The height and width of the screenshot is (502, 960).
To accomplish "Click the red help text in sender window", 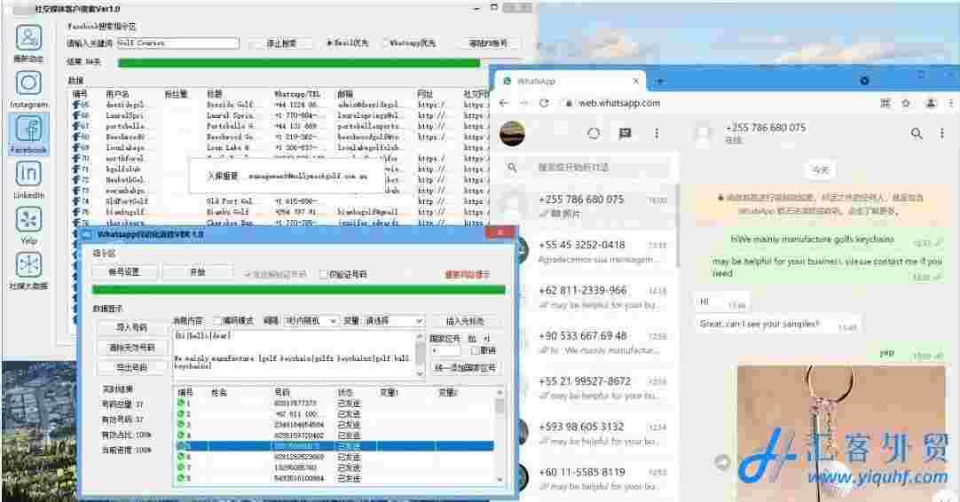I will coord(468,274).
